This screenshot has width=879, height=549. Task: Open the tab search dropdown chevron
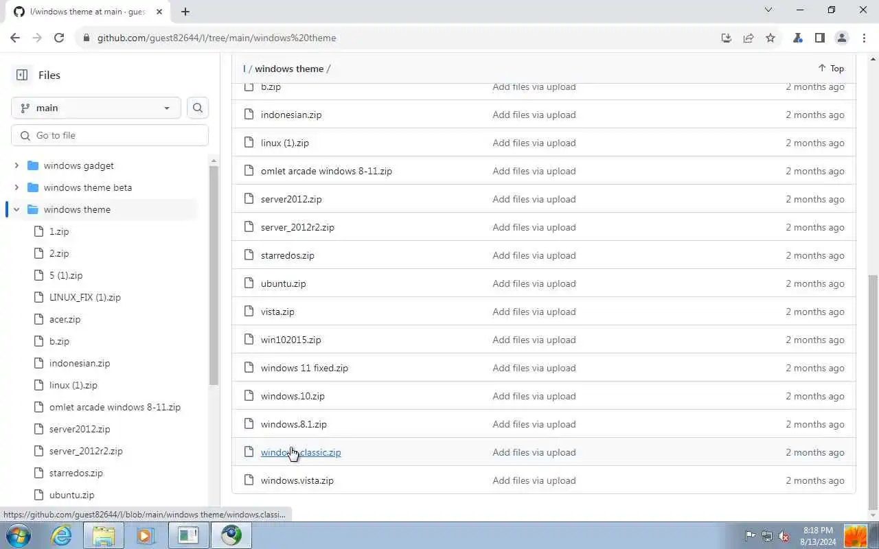[x=768, y=10]
